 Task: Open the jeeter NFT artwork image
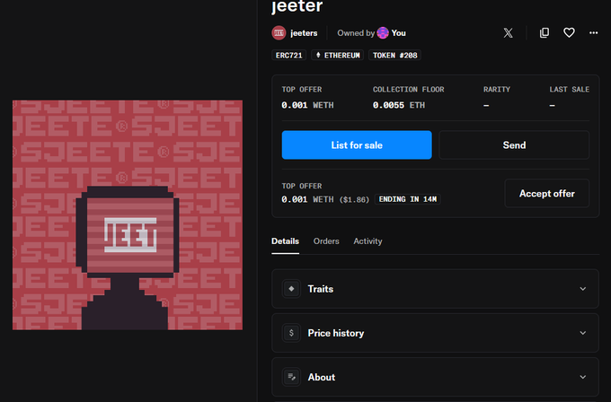tap(128, 215)
